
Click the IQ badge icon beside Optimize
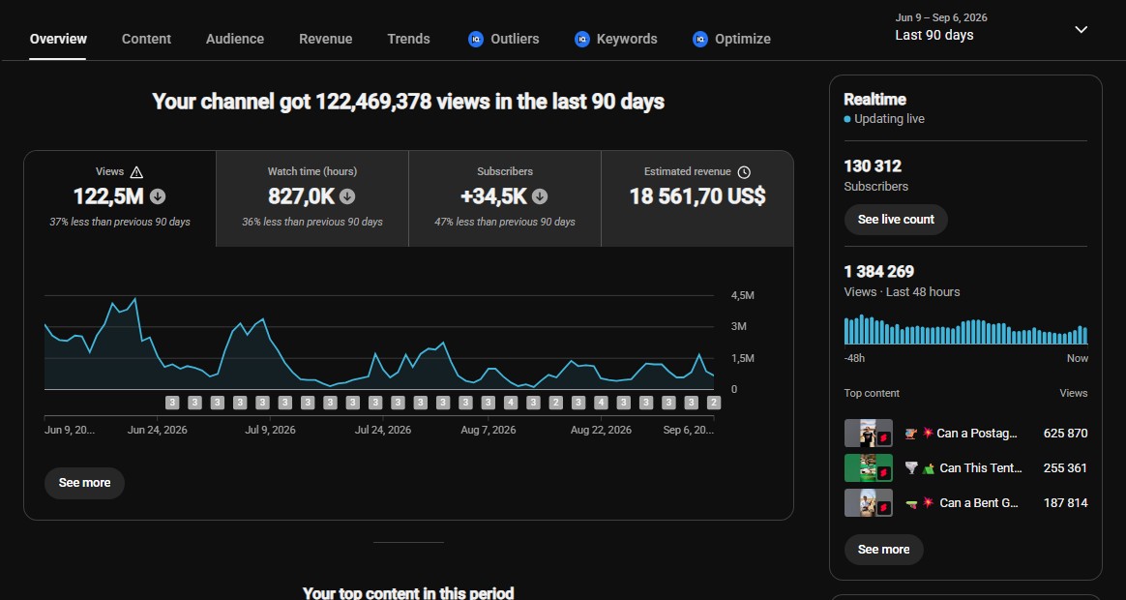tap(700, 40)
